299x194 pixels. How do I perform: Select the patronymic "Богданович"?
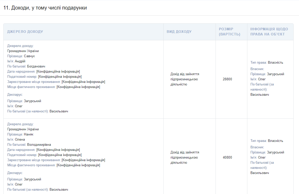[36, 66]
